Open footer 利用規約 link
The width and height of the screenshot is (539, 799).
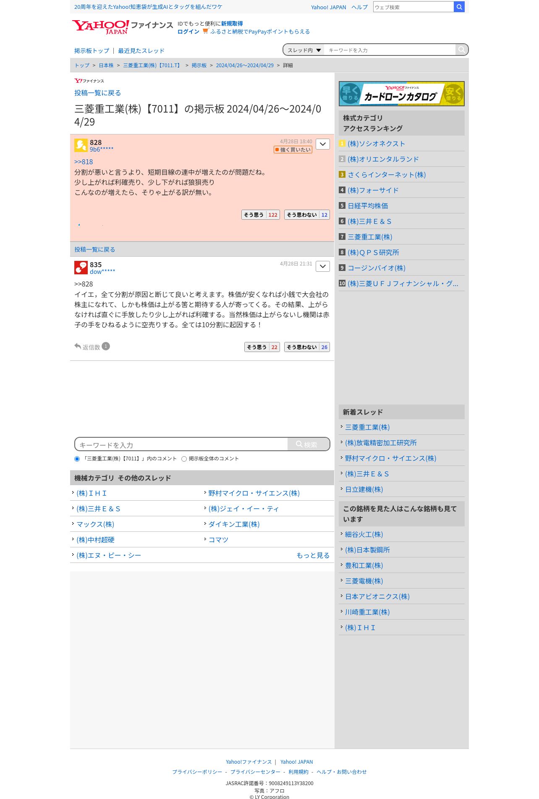[298, 772]
